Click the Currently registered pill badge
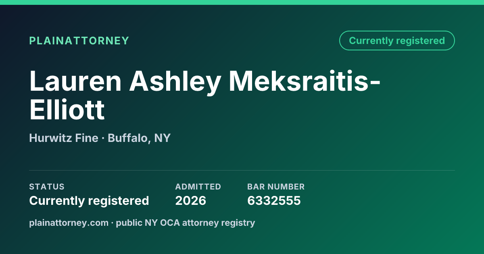The image size is (484, 254). 397,41
